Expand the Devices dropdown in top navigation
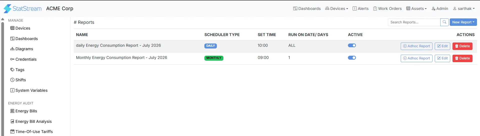Screen dimensions: 480x136 pos(336,8)
